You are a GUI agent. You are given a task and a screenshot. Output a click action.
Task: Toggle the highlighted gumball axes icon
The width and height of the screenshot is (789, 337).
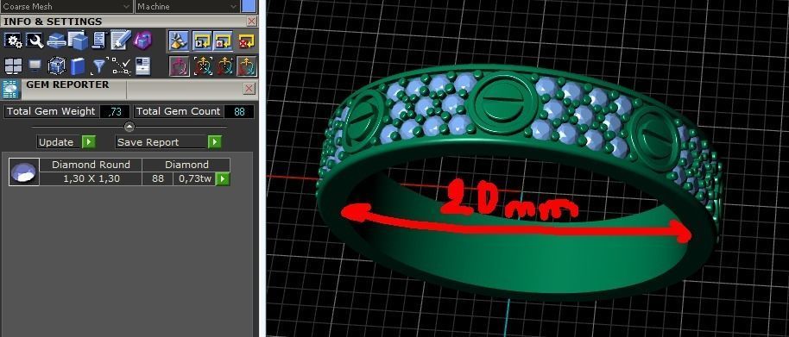[x=247, y=66]
